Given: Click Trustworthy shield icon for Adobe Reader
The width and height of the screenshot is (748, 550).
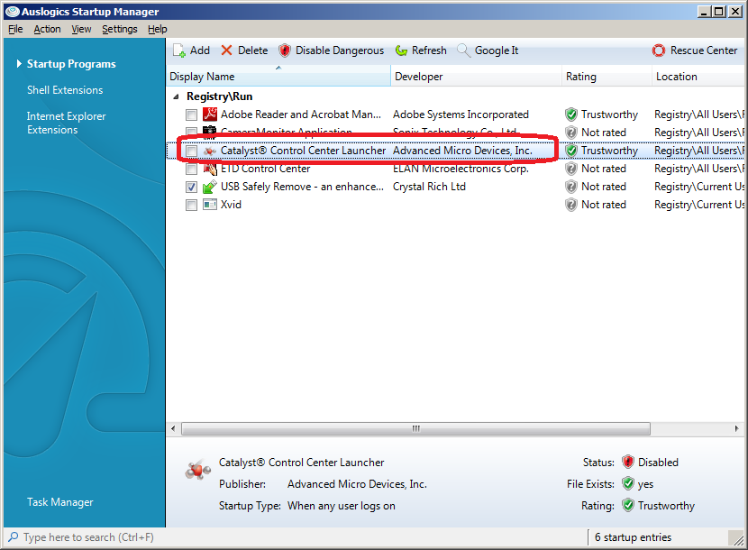Looking at the screenshot, I should pyautogui.click(x=571, y=115).
